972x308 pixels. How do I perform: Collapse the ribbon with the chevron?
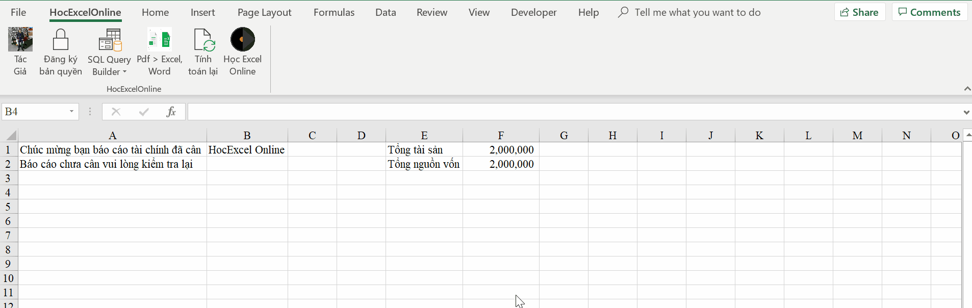pyautogui.click(x=967, y=89)
